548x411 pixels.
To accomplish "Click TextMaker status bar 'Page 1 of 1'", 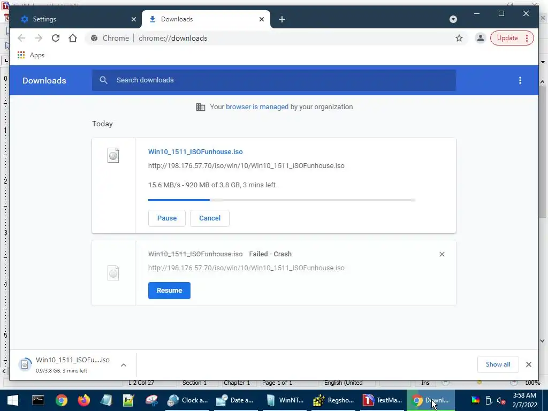I will (277, 383).
